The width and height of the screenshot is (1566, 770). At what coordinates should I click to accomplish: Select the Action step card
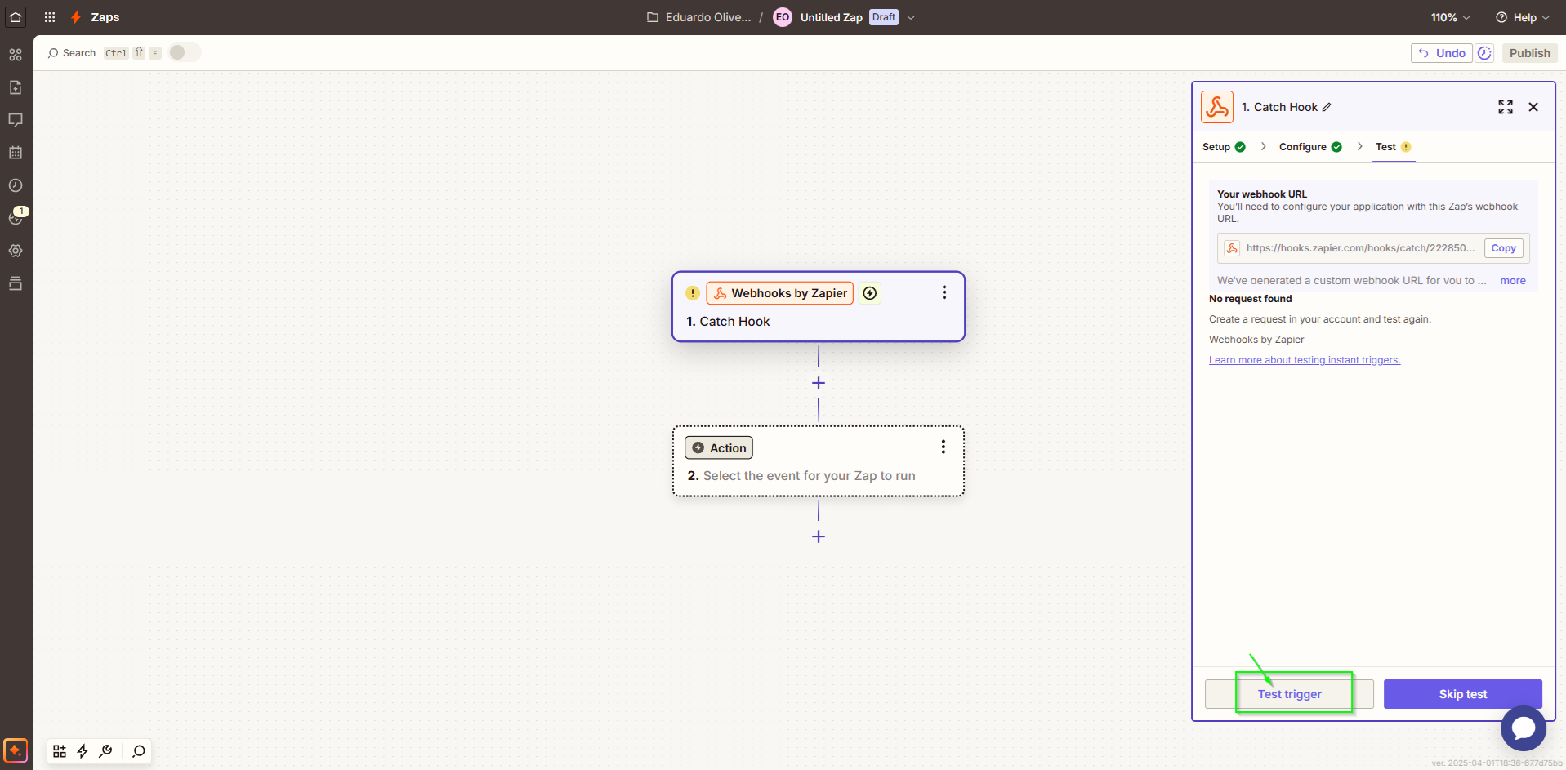pos(818,461)
